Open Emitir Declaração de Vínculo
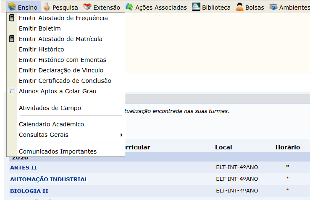This screenshot has height=200, width=310. coord(61,70)
